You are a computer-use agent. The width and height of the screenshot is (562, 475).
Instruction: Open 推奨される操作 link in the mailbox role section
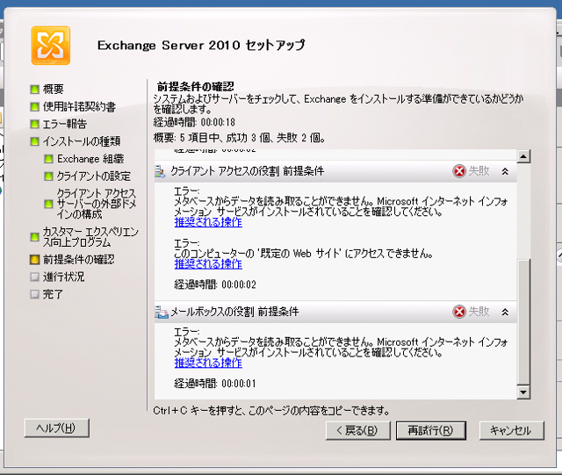pyautogui.click(x=208, y=363)
